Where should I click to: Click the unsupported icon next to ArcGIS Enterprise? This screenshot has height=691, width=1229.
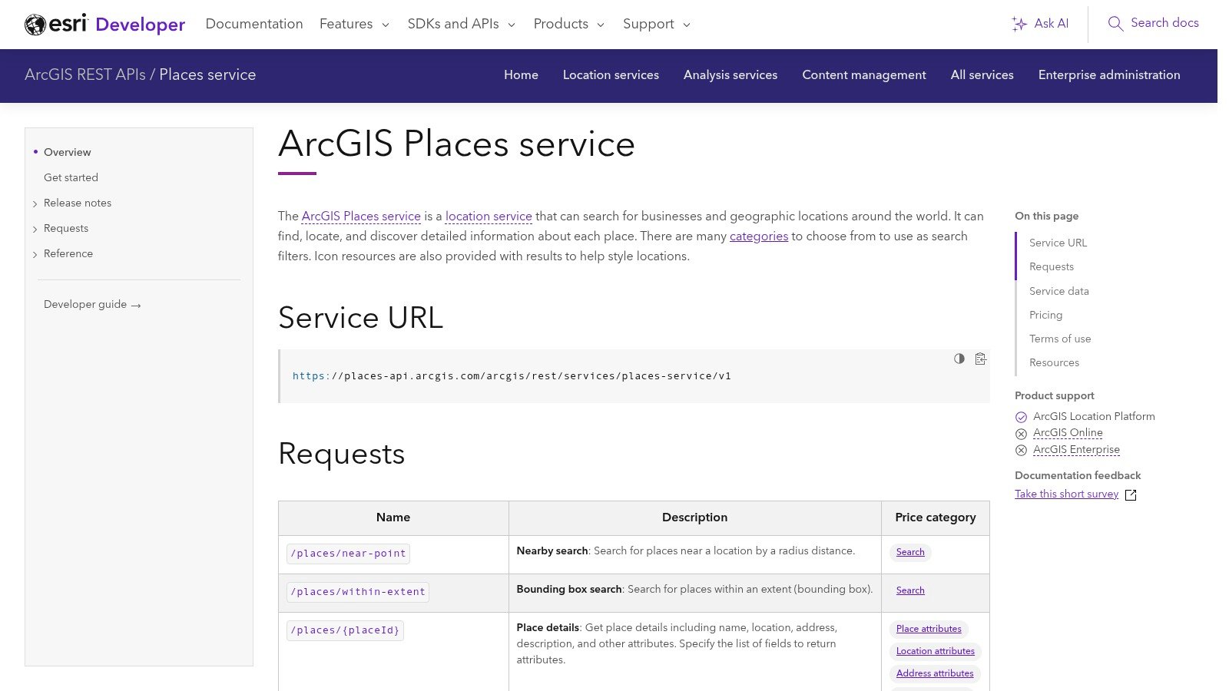1021,451
